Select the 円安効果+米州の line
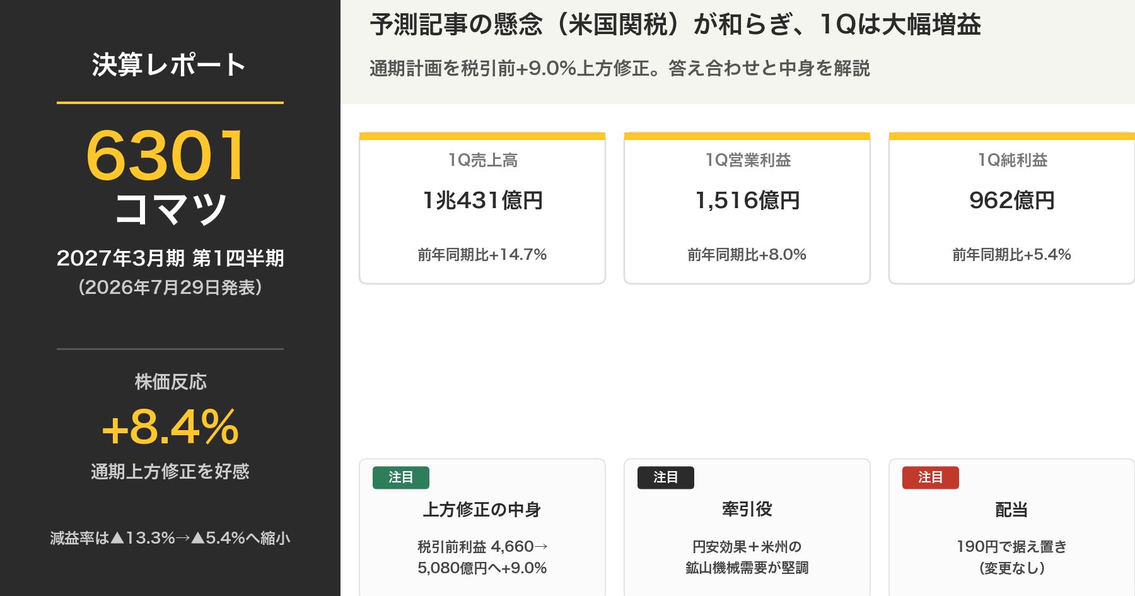Screen dimensions: 1135x596 (747, 547)
